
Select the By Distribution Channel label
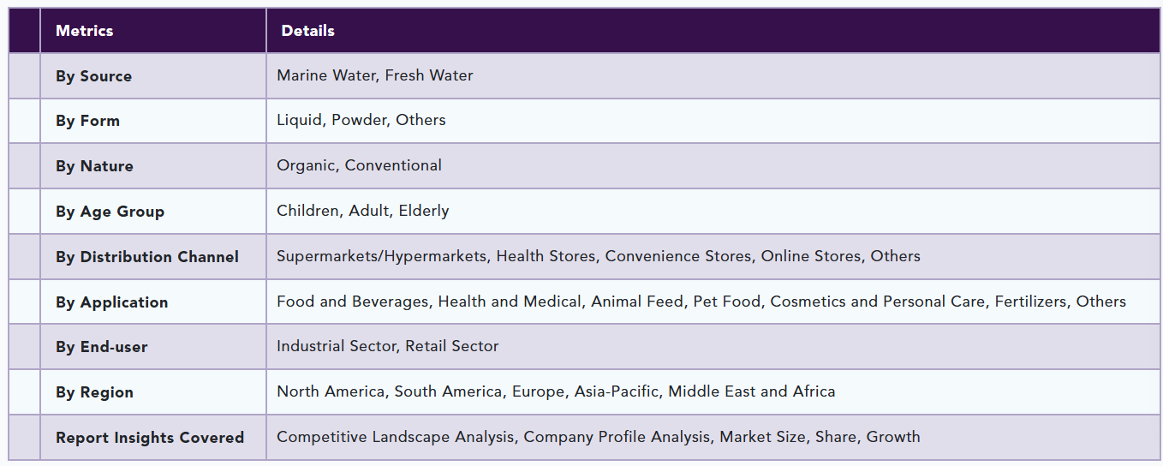tap(147, 257)
